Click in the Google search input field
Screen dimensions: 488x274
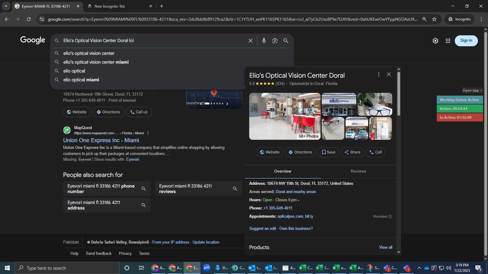coord(154,40)
